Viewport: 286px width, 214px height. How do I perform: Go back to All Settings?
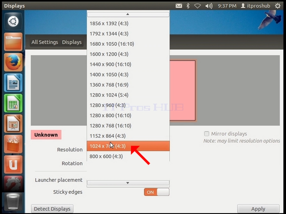pos(45,42)
